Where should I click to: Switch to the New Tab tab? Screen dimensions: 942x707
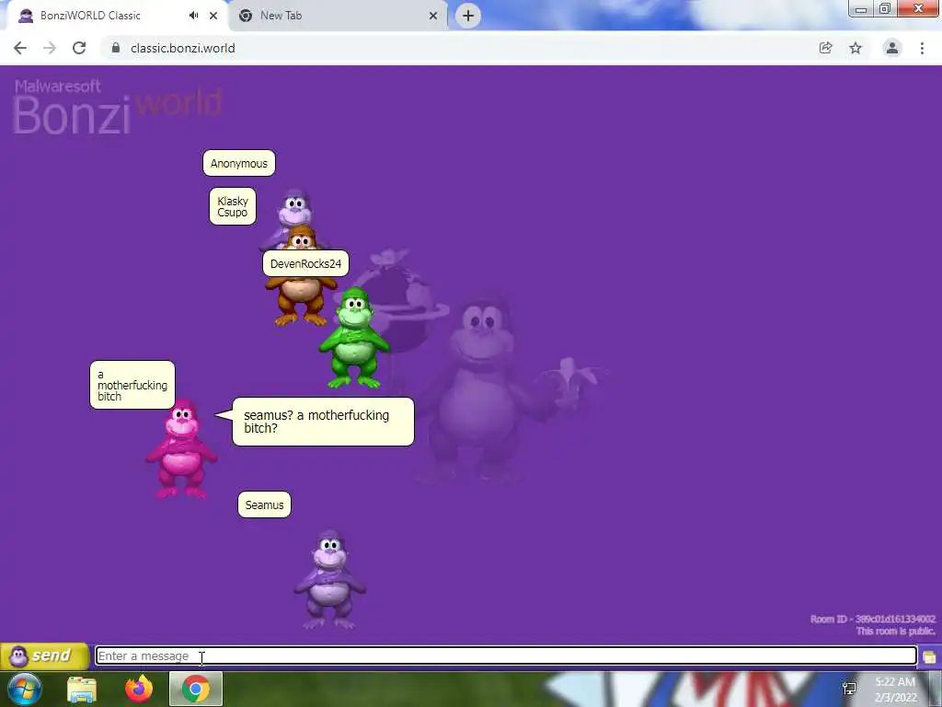[x=337, y=16]
